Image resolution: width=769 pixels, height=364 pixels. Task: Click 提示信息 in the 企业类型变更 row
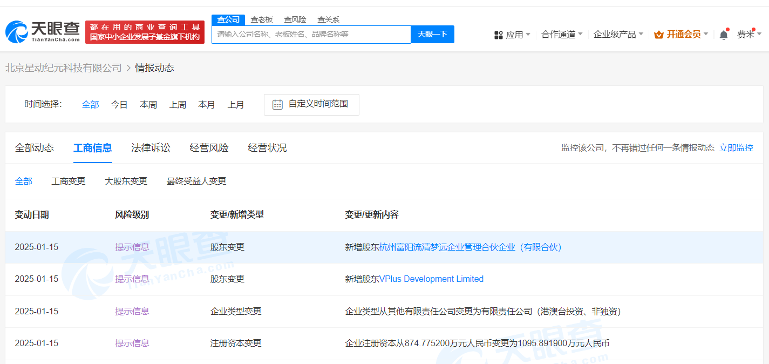pos(132,311)
